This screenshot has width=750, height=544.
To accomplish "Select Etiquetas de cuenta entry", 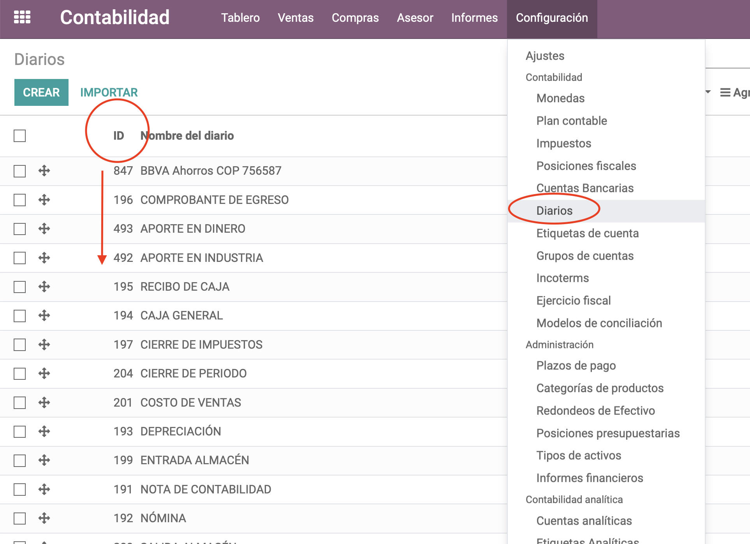I will (606, 233).
